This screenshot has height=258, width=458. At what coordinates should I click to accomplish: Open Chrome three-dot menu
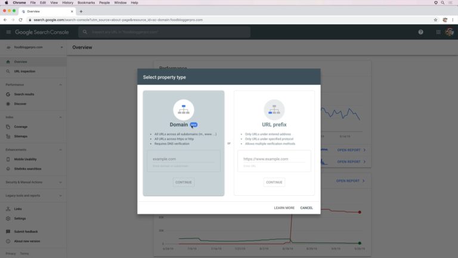point(453,20)
